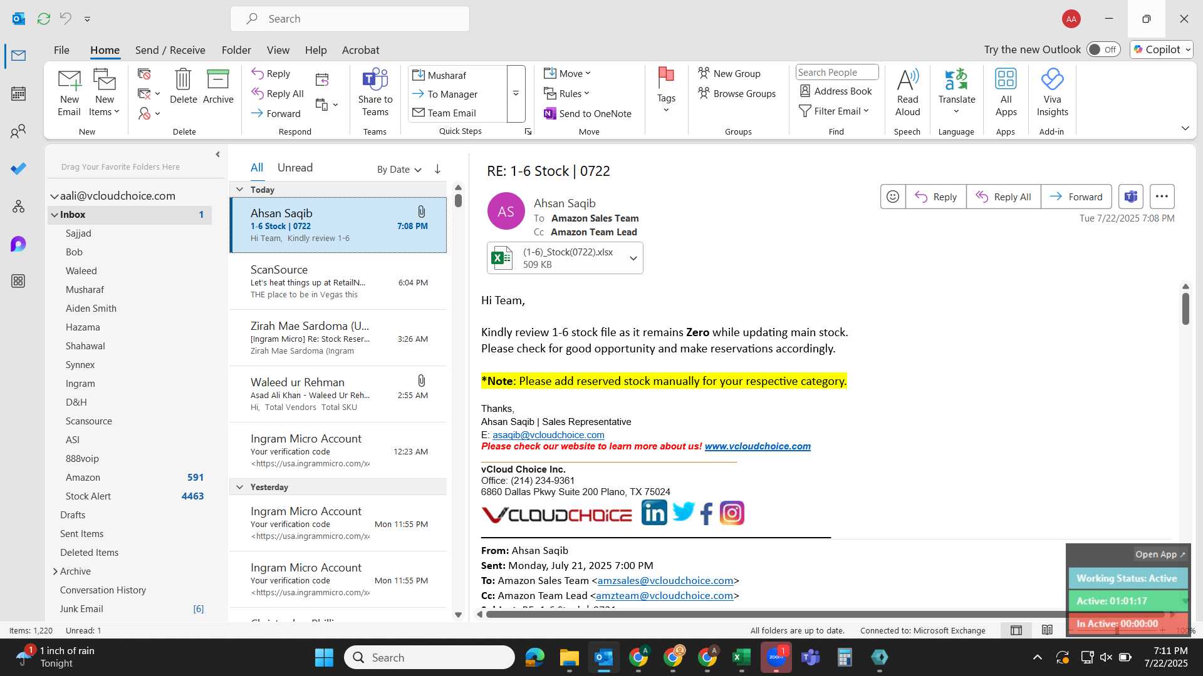This screenshot has height=676, width=1203.
Task: Click Open App in status widget
Action: pos(1160,555)
